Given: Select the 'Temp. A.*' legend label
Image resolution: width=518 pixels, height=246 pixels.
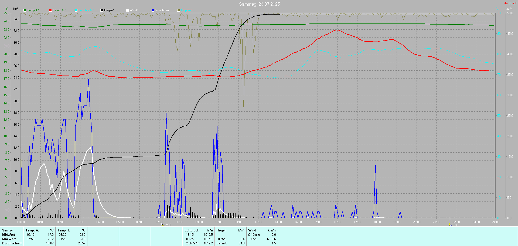Looking at the screenshot, I should pos(59,10).
